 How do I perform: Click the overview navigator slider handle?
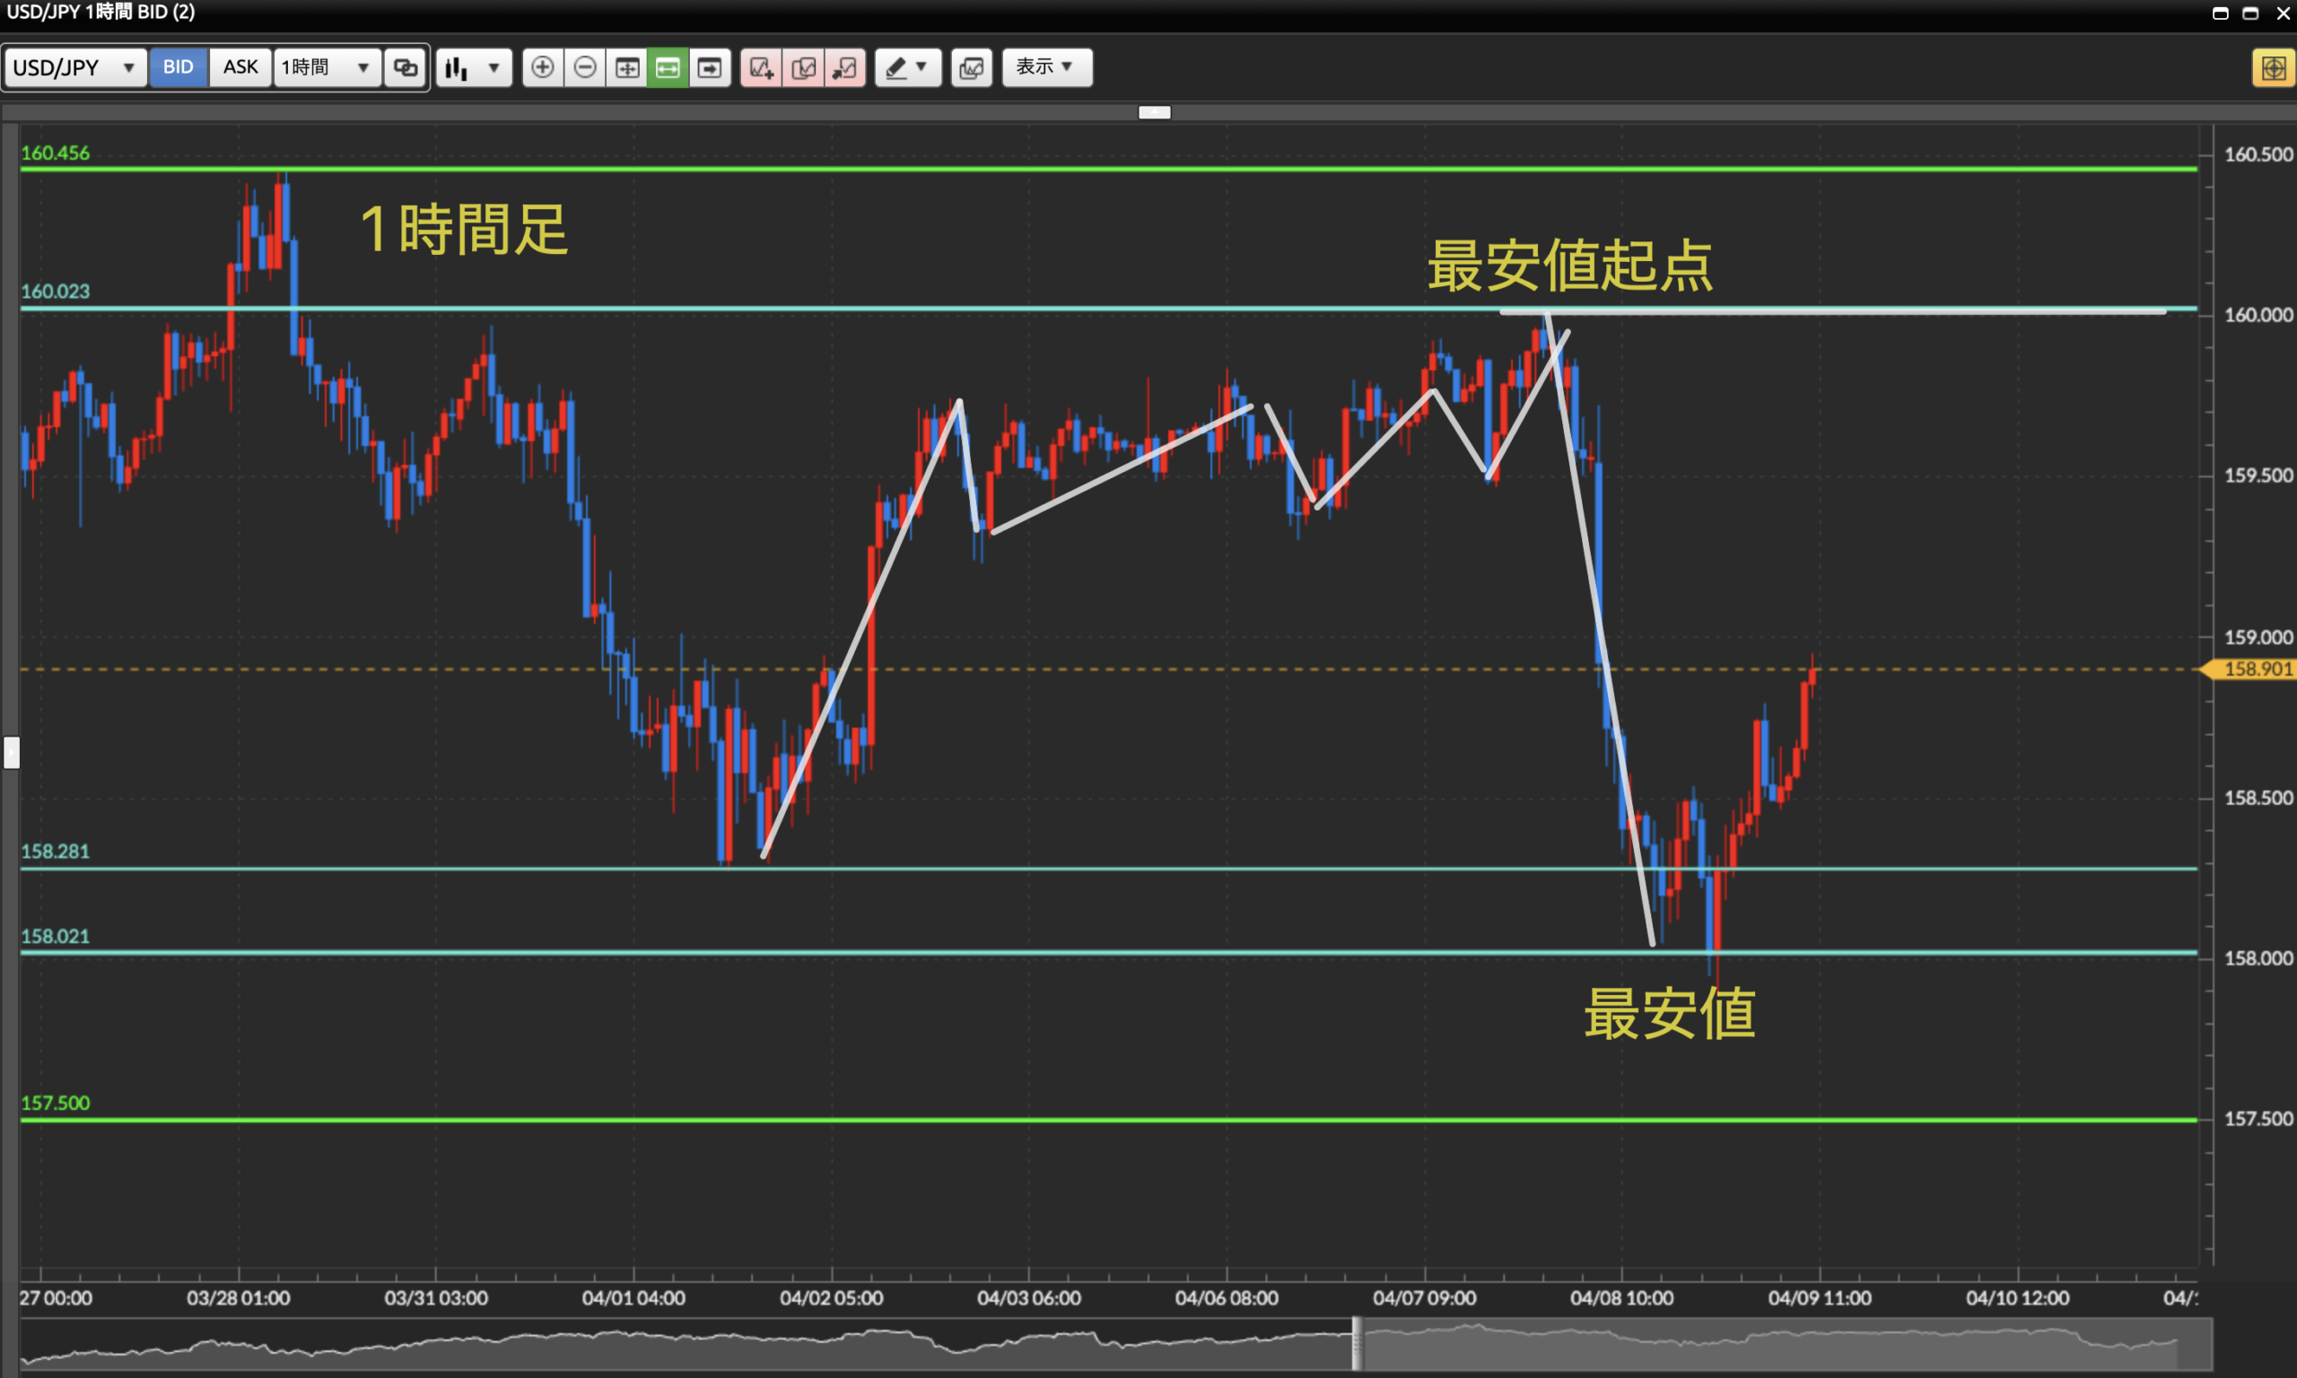[x=1357, y=1343]
